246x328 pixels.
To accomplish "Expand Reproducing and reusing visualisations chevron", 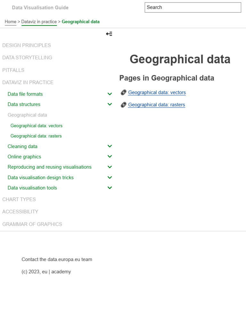I will point(110,167).
